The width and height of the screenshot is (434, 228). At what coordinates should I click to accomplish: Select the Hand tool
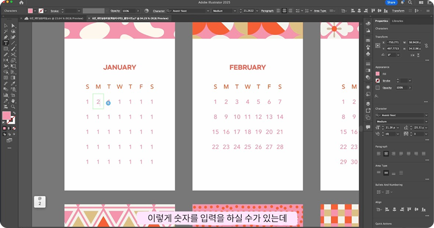[13, 101]
